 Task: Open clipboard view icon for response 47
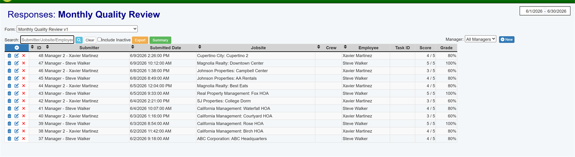pos(9,63)
